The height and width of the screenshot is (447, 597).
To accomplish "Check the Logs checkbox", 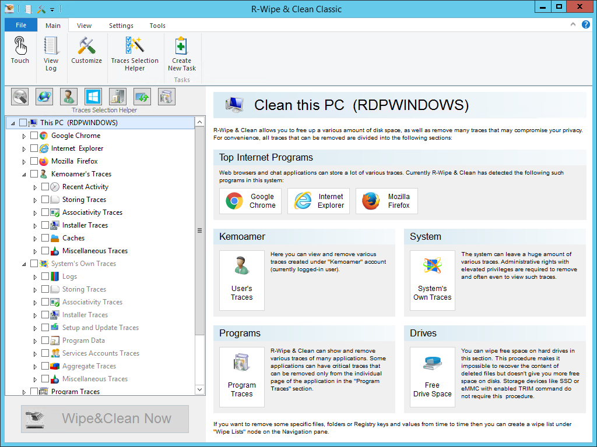I will tap(45, 276).
